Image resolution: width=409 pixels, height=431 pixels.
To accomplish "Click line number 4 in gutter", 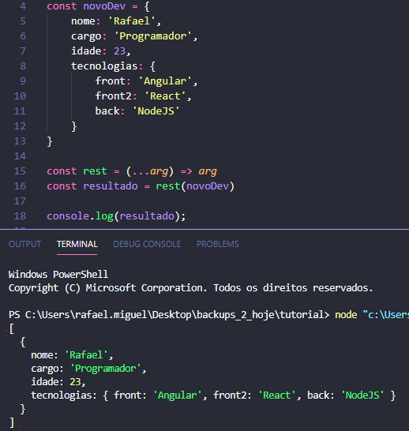I will point(23,6).
